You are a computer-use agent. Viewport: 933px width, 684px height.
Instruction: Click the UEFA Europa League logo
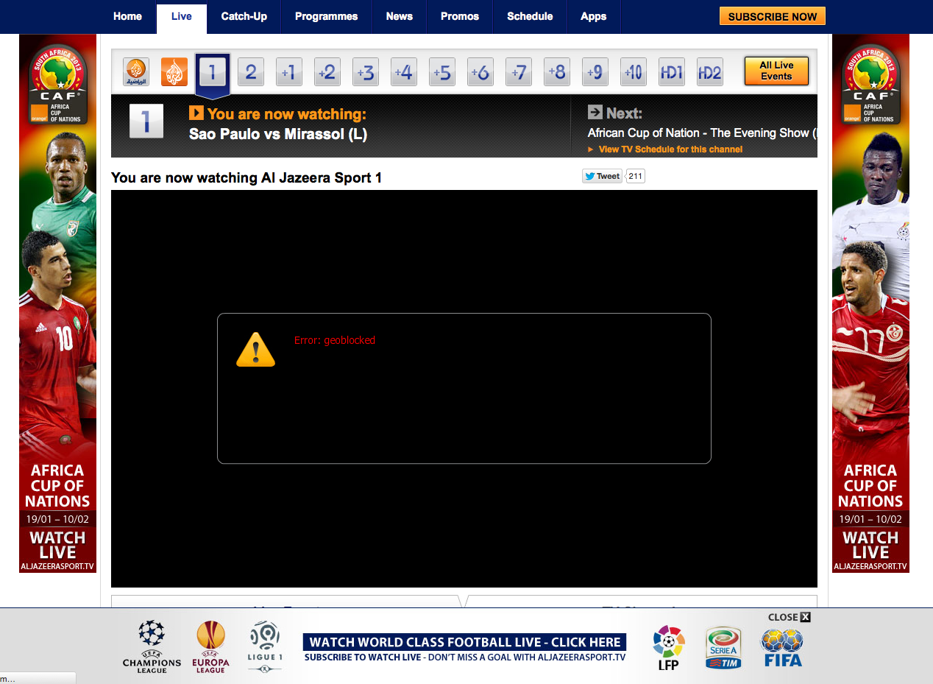point(210,647)
